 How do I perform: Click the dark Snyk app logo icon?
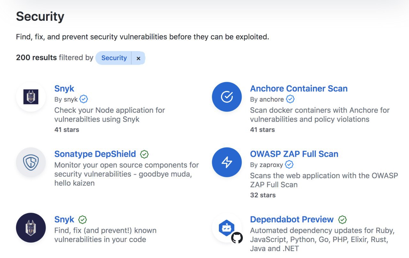31,228
